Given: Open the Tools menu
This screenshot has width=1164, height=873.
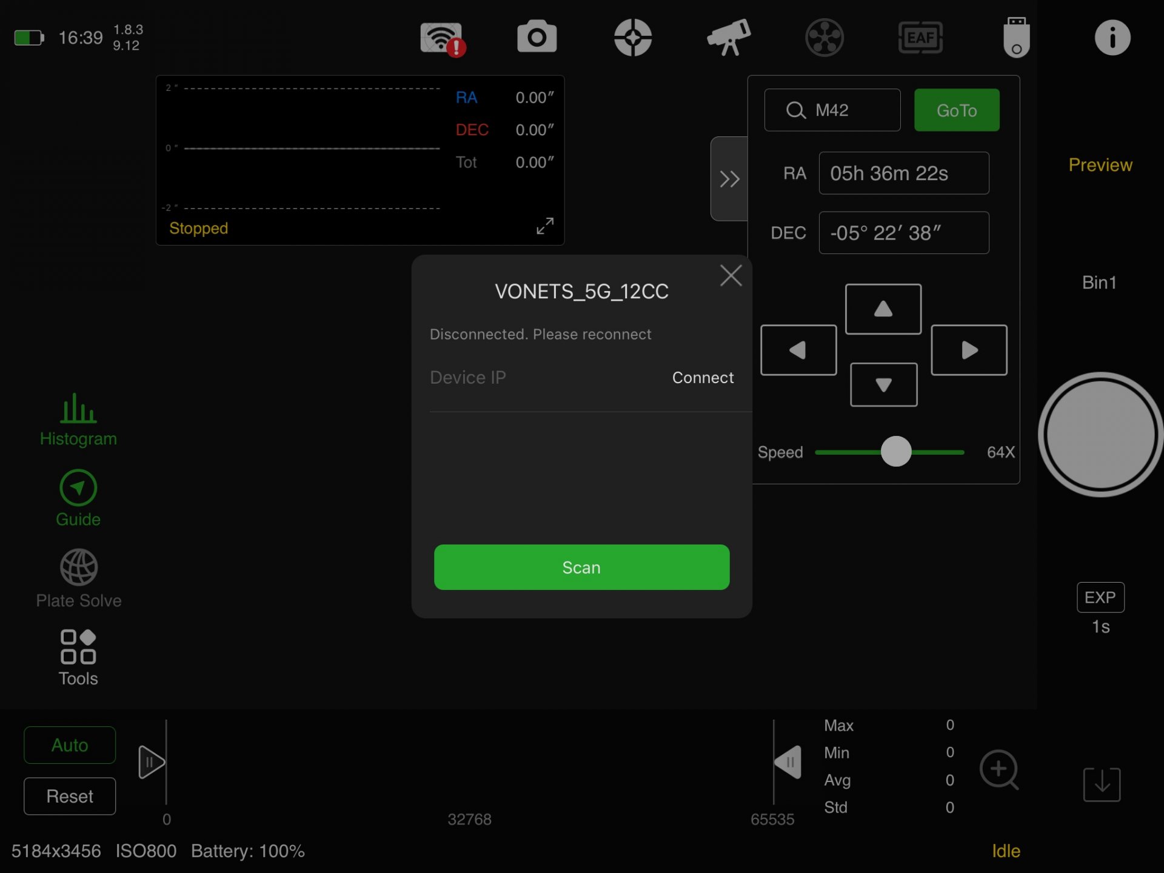Looking at the screenshot, I should 78,658.
